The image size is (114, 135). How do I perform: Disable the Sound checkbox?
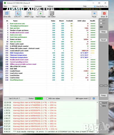[101, 103]
